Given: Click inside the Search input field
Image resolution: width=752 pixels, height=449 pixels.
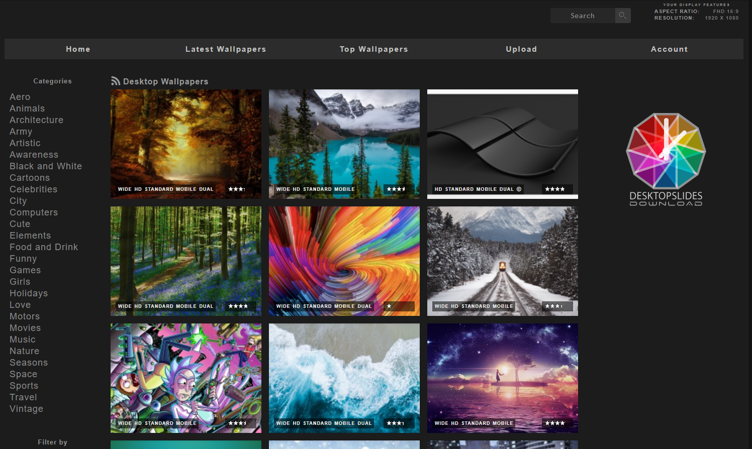Looking at the screenshot, I should tap(582, 16).
